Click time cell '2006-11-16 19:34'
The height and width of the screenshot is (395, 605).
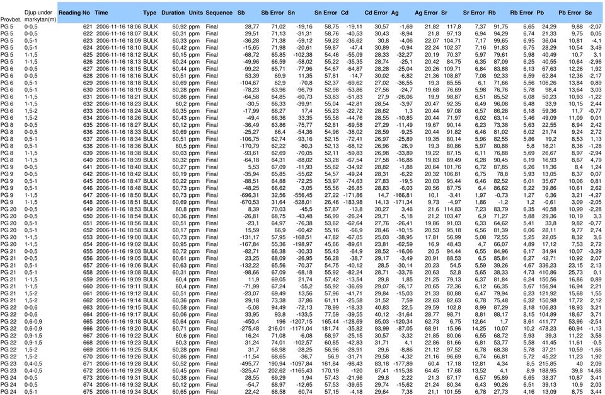[x=118, y=391]
